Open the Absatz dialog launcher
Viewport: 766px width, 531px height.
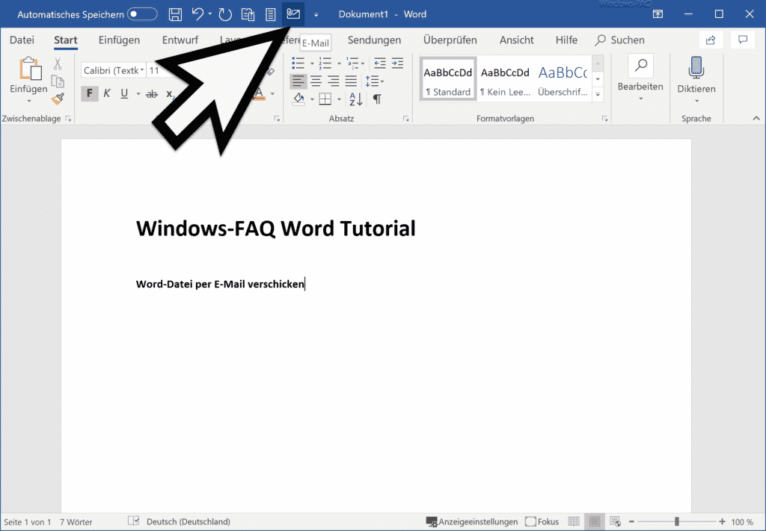pos(405,119)
